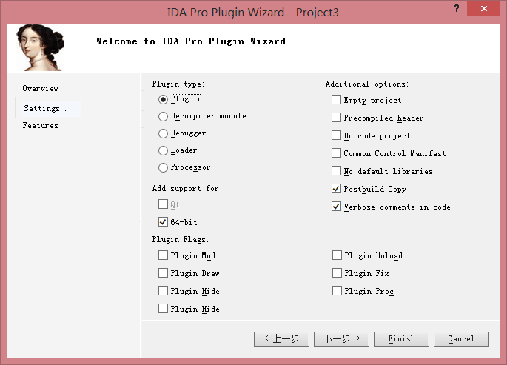This screenshot has height=365, width=507.
Task: Enable Unicode project checkbox
Action: pyautogui.click(x=337, y=135)
